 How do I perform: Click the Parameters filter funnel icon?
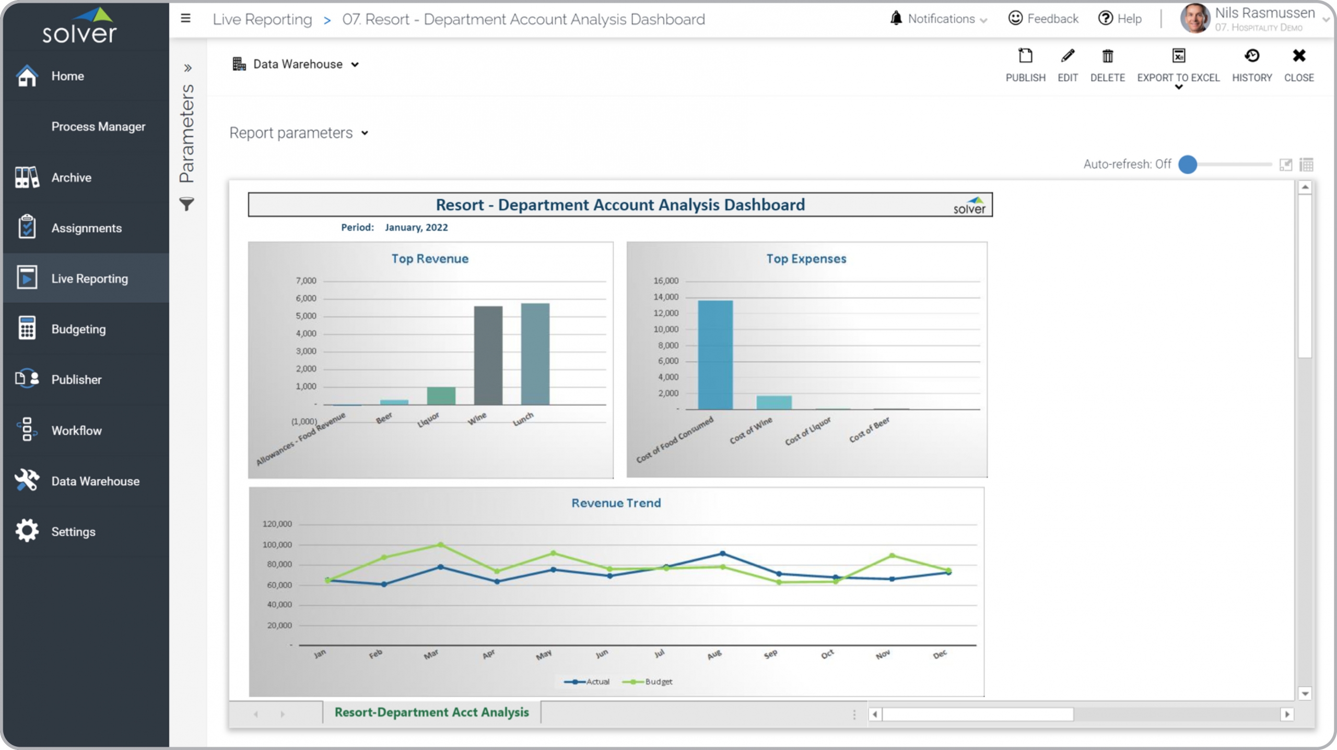click(186, 204)
